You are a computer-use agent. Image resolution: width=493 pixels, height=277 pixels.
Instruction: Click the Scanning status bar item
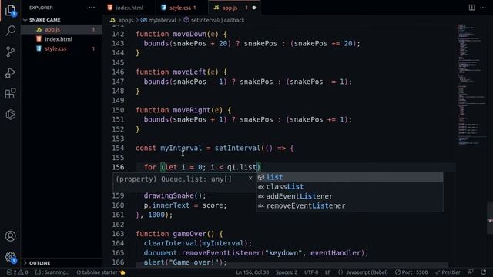coord(52,272)
